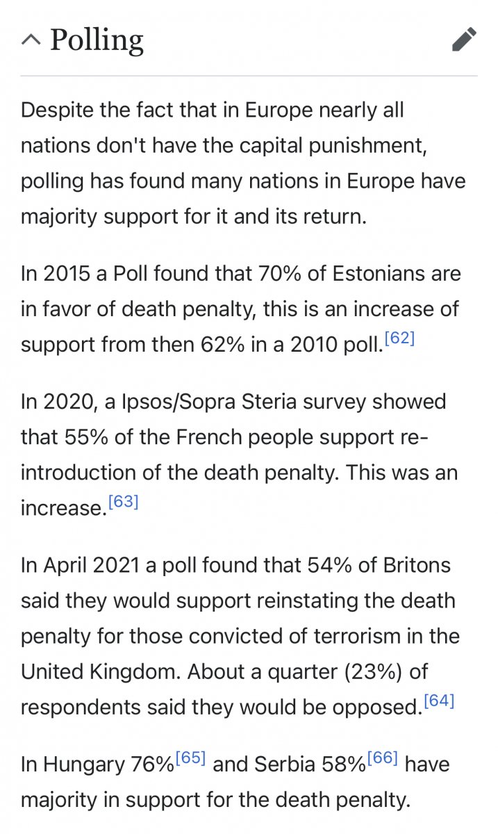Click the "Hungary 76%" text
The image size is (498, 834).
pos(108,765)
